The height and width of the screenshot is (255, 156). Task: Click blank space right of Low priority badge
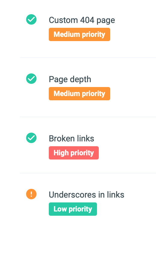point(126,209)
